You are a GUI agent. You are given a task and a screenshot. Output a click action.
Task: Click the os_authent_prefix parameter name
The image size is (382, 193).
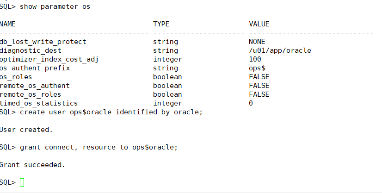pyautogui.click(x=35, y=68)
